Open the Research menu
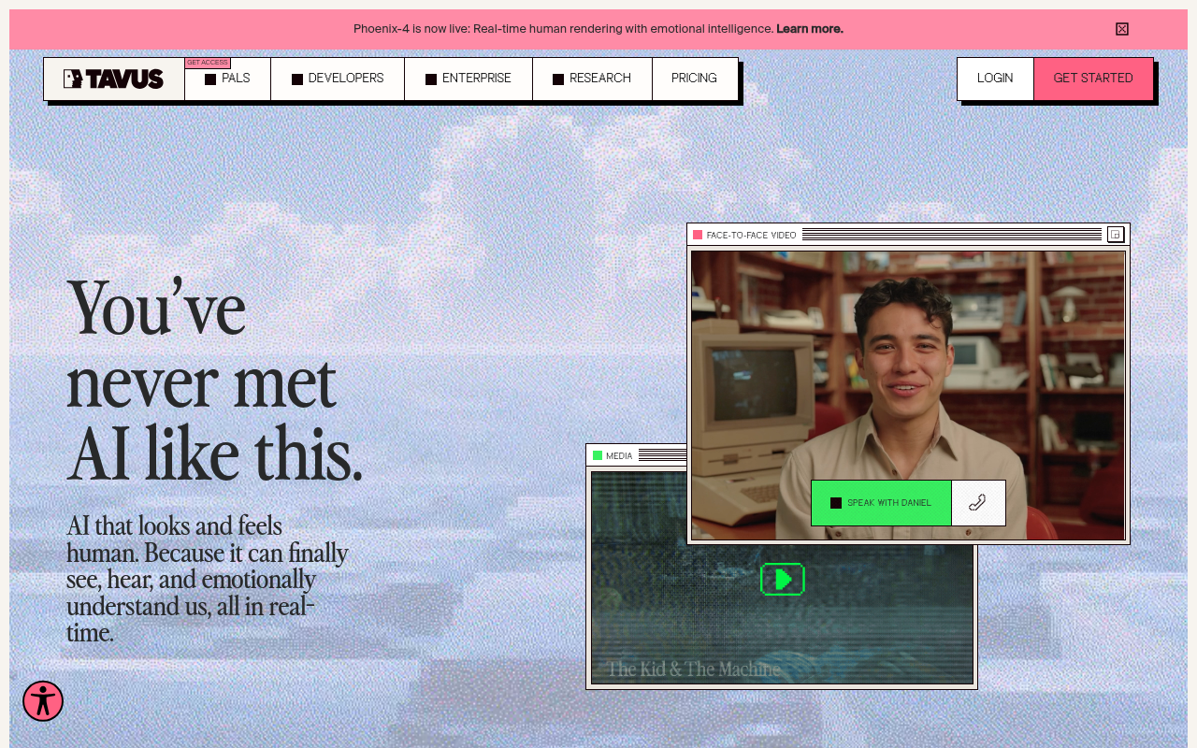Screen dimensions: 1197x748 point(592,79)
